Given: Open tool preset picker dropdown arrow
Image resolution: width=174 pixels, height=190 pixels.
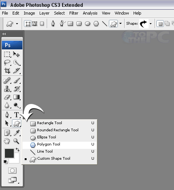Looking at the screenshot, I should [x=17, y=24].
